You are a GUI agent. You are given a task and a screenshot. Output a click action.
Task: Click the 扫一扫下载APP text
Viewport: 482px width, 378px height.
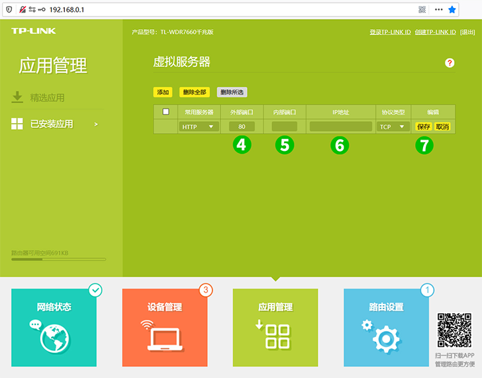[455, 355]
